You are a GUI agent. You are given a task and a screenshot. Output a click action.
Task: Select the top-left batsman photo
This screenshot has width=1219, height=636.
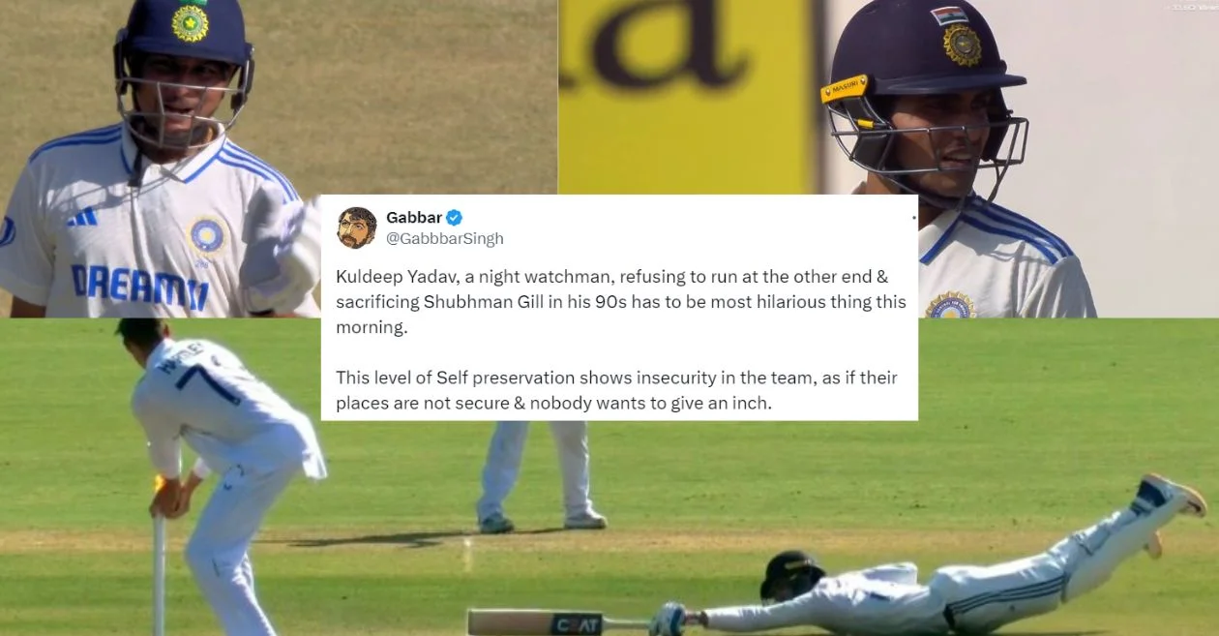click(279, 159)
